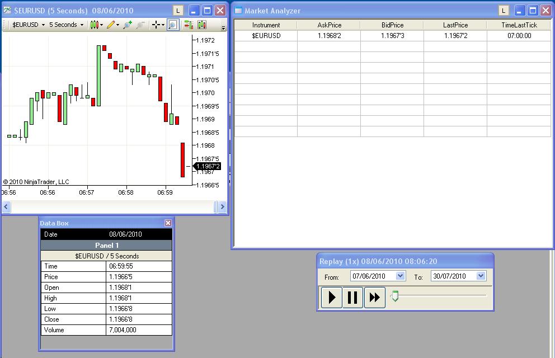The width and height of the screenshot is (555, 358).
Task: Maximize the Market Analyzer window
Action: click(x=533, y=11)
